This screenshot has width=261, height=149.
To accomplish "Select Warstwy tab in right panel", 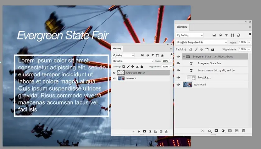I will [182, 27].
